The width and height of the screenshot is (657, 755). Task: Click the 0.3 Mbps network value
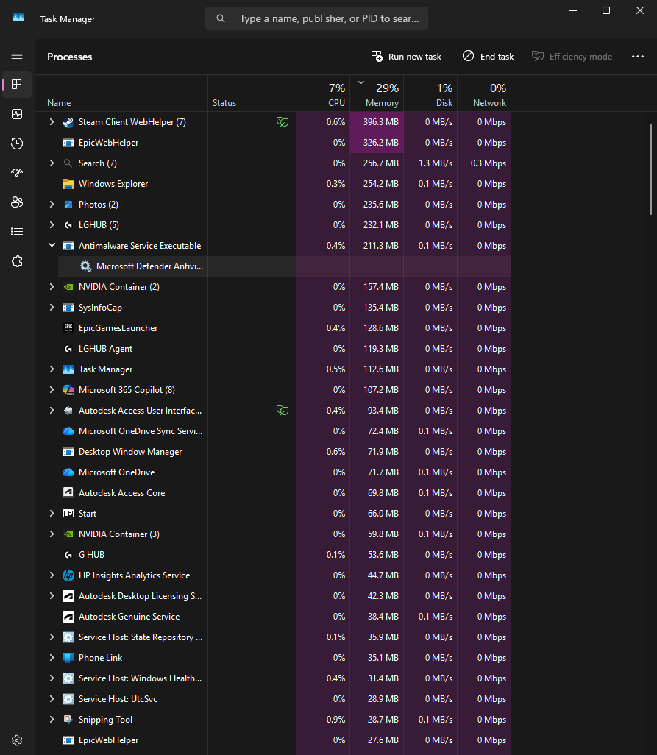pos(488,163)
